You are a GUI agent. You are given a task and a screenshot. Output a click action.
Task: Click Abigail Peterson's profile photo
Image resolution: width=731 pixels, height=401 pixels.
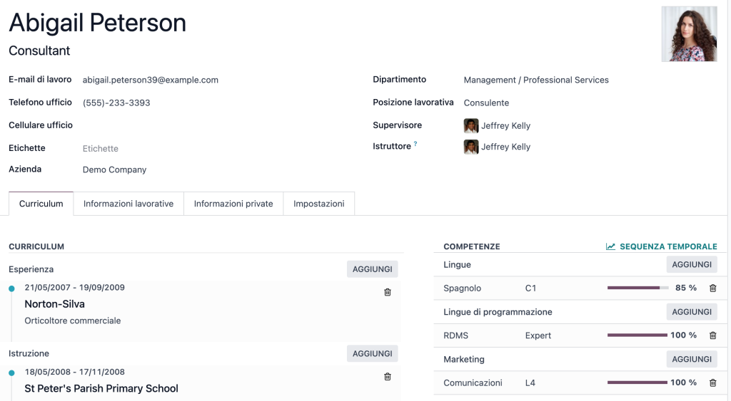point(689,34)
